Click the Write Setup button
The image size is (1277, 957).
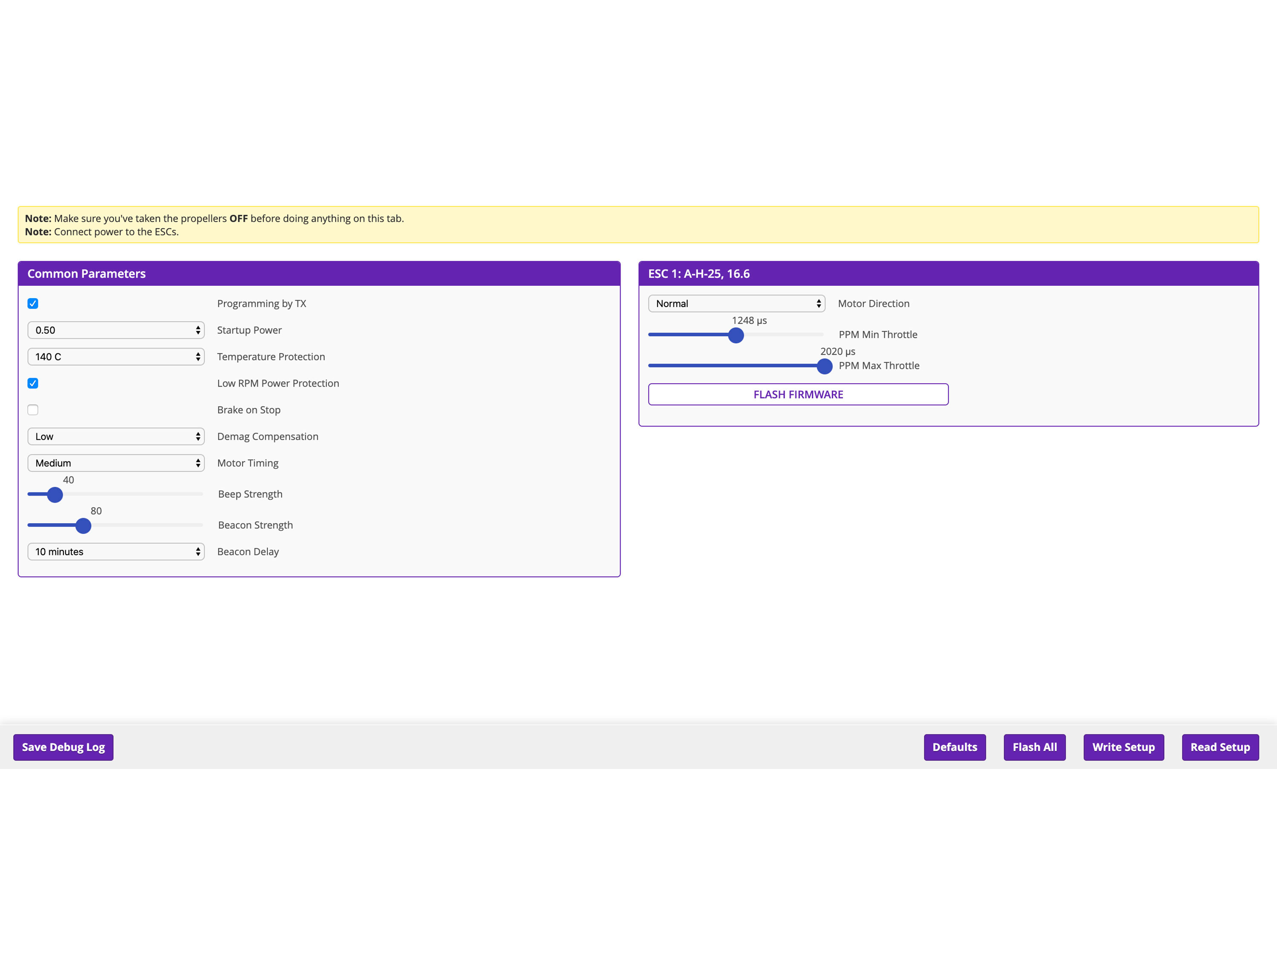click(1123, 747)
